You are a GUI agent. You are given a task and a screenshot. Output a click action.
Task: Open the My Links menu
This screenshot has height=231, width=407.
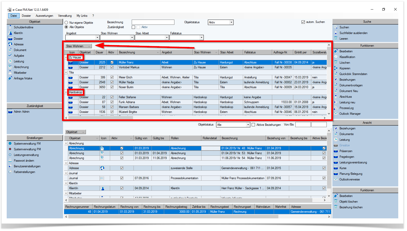[x=82, y=16]
